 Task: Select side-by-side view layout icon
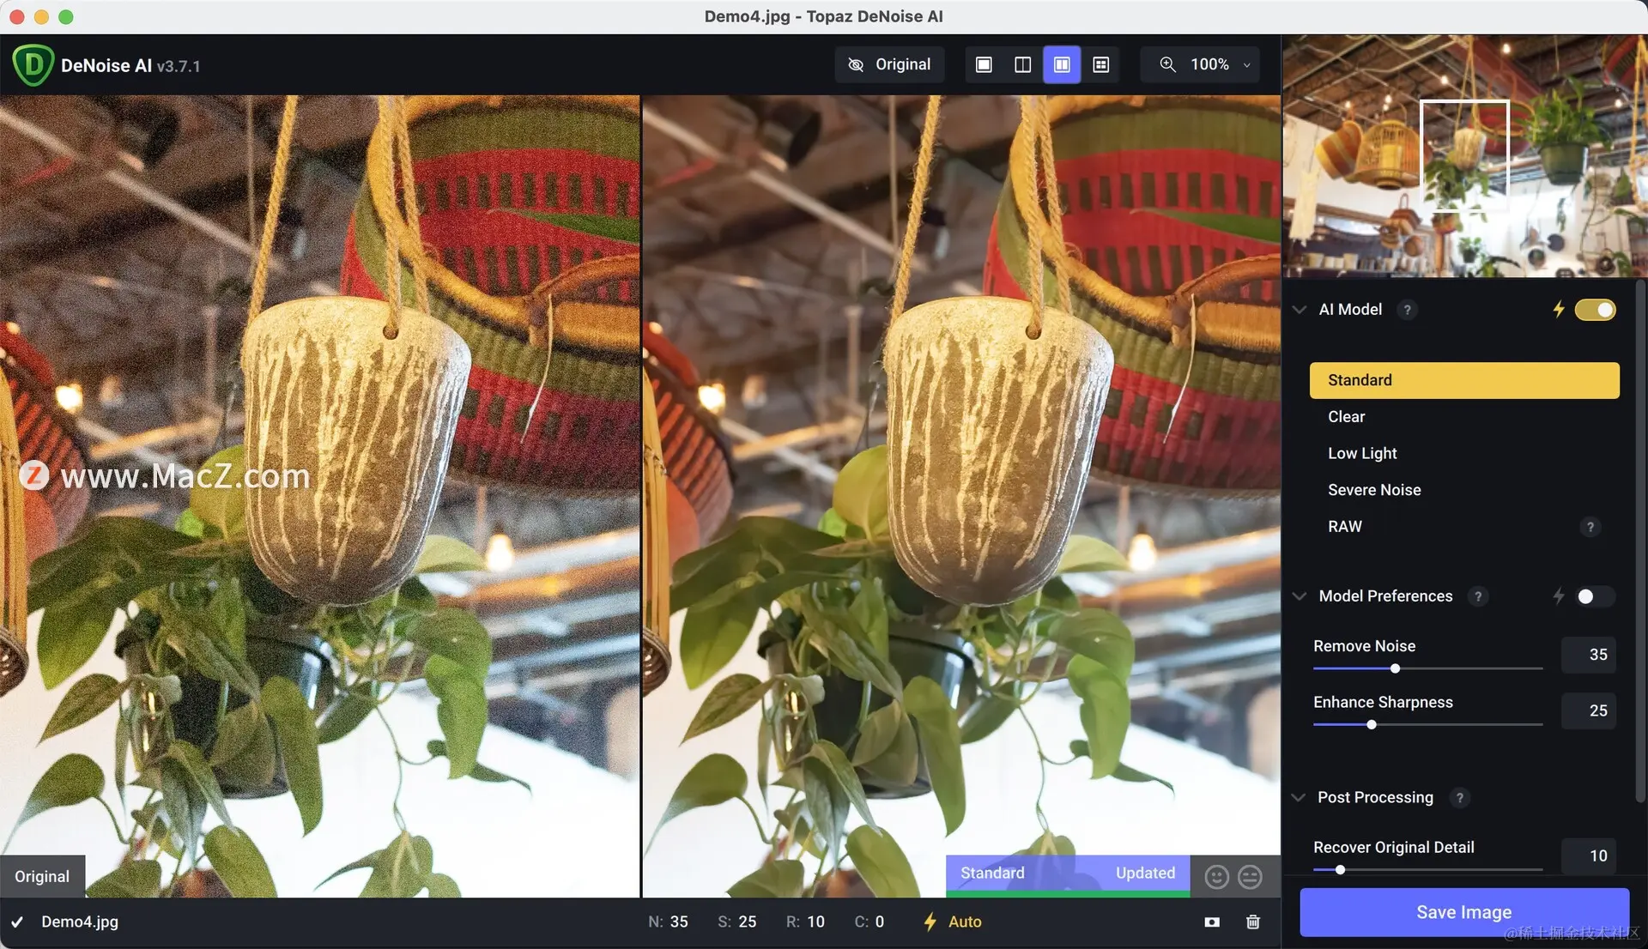pos(1062,64)
